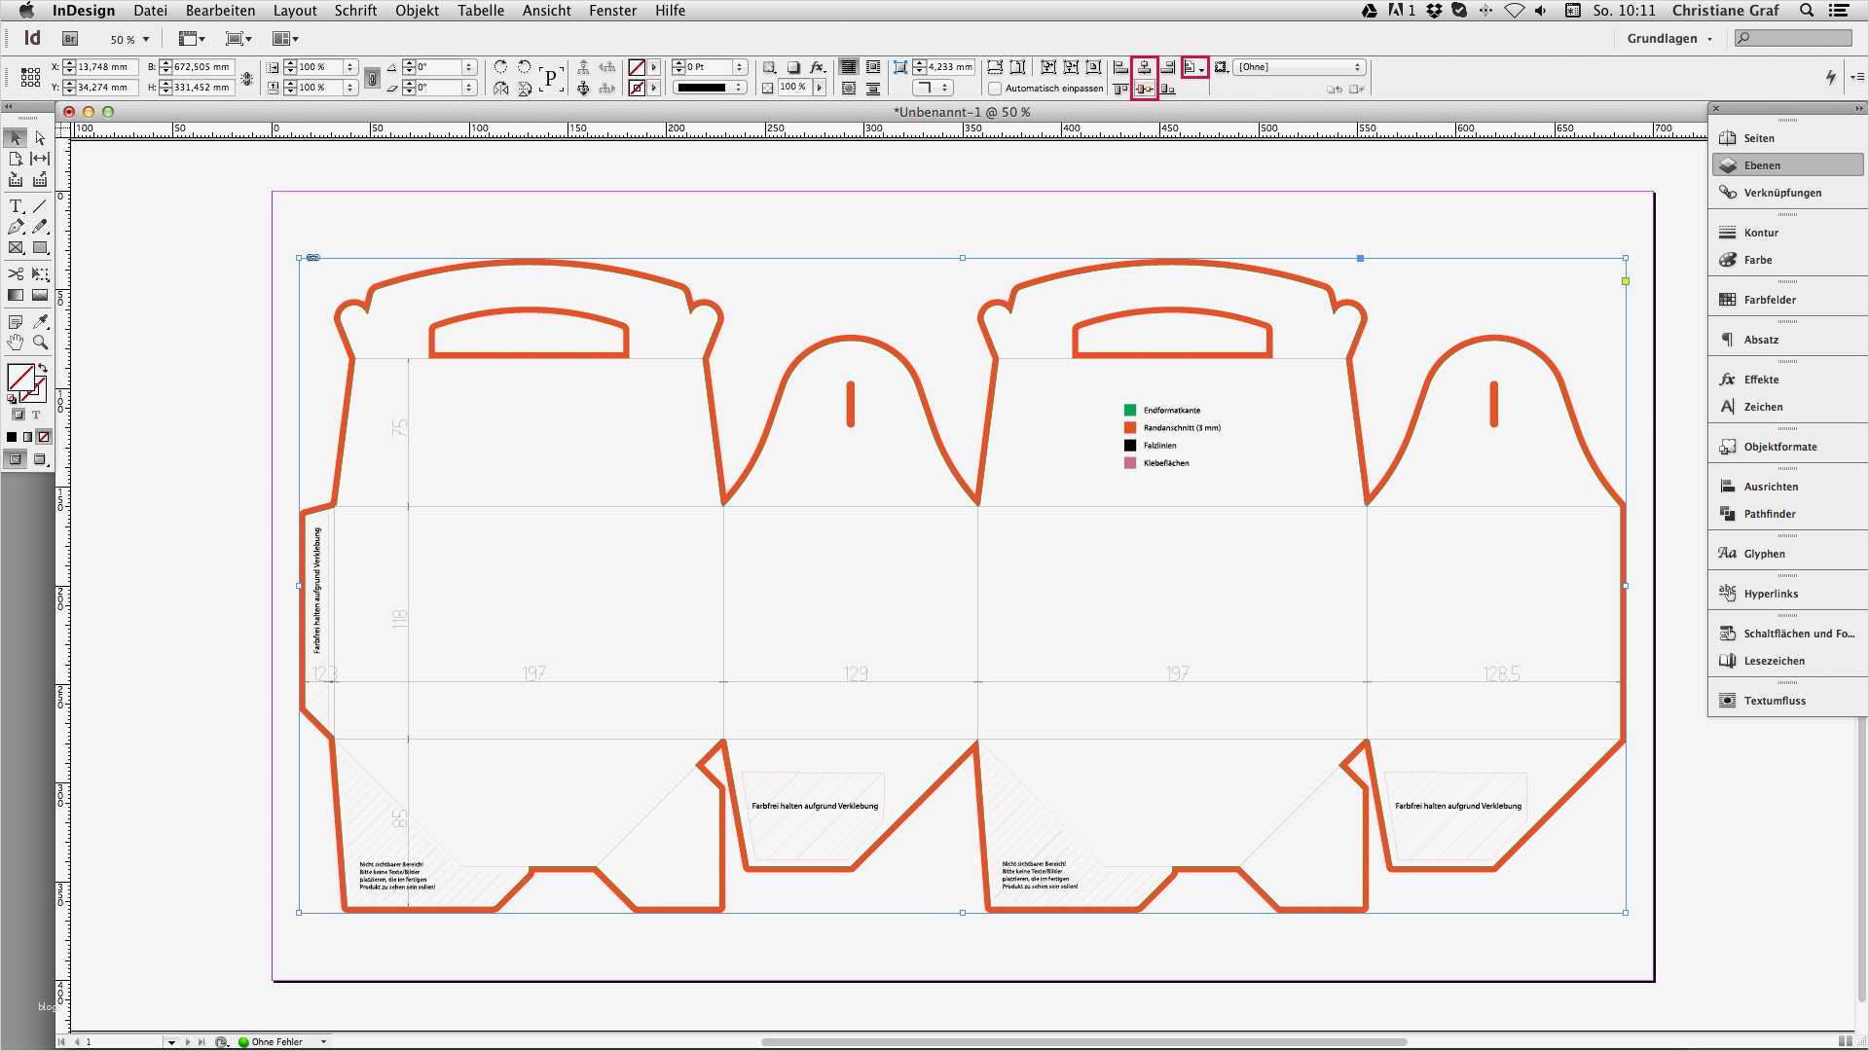Screen dimensions: 1869x1051
Task: Toggle the Vorschau screen mode in the toolbar
Action: 40,460
